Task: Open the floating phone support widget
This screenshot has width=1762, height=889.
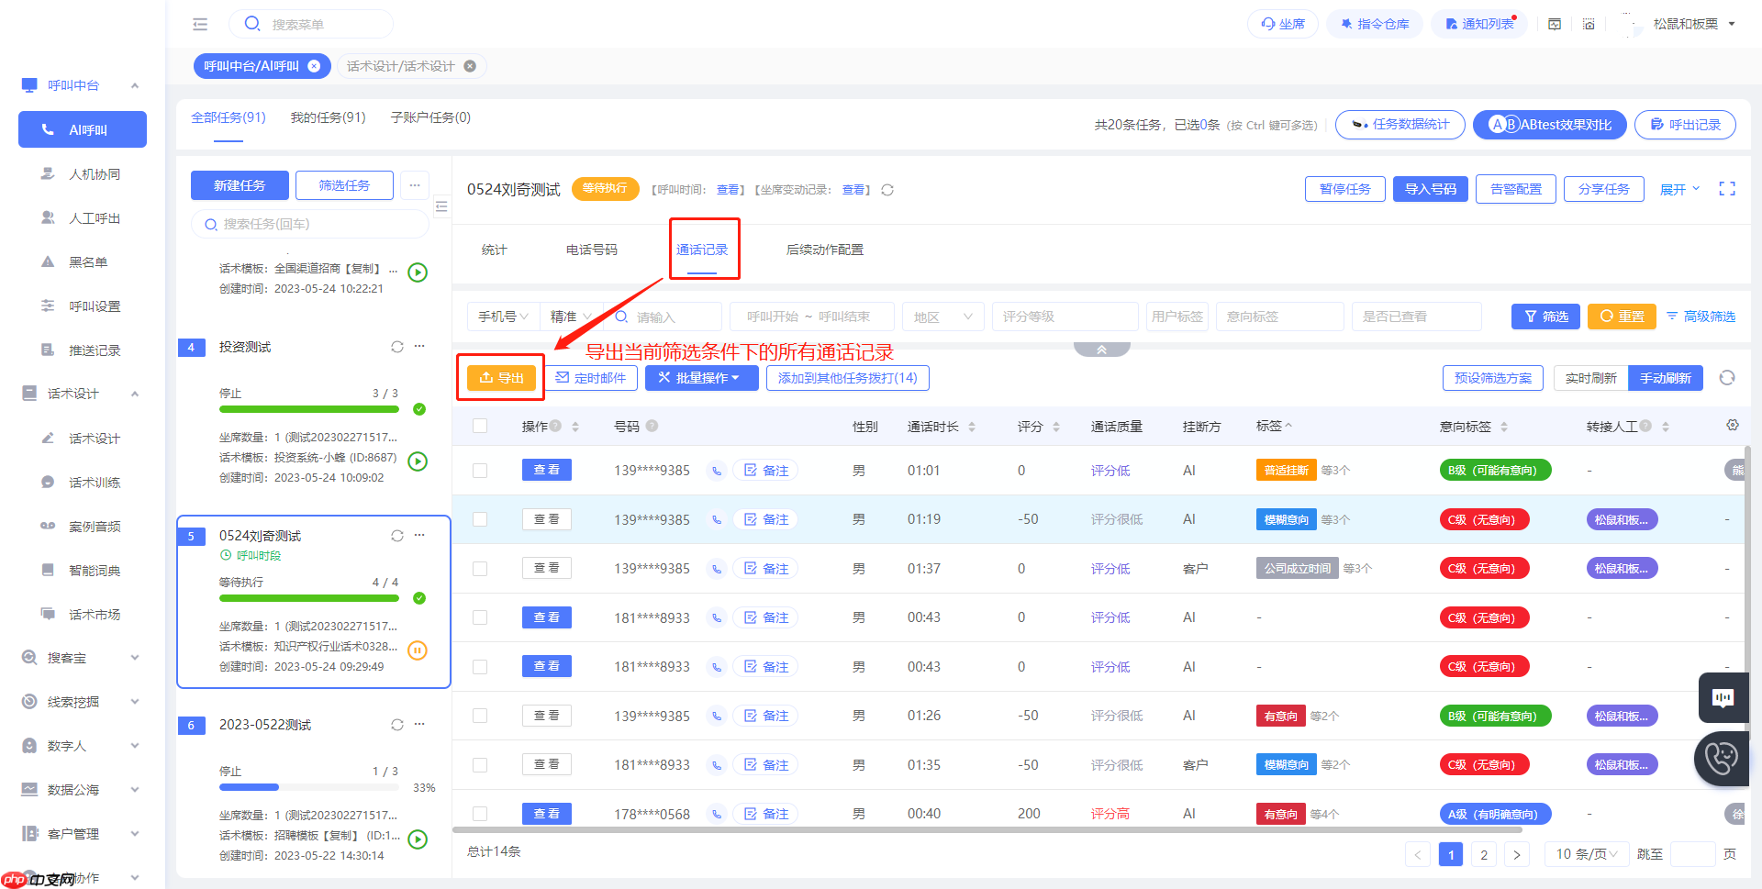Action: pos(1721,759)
